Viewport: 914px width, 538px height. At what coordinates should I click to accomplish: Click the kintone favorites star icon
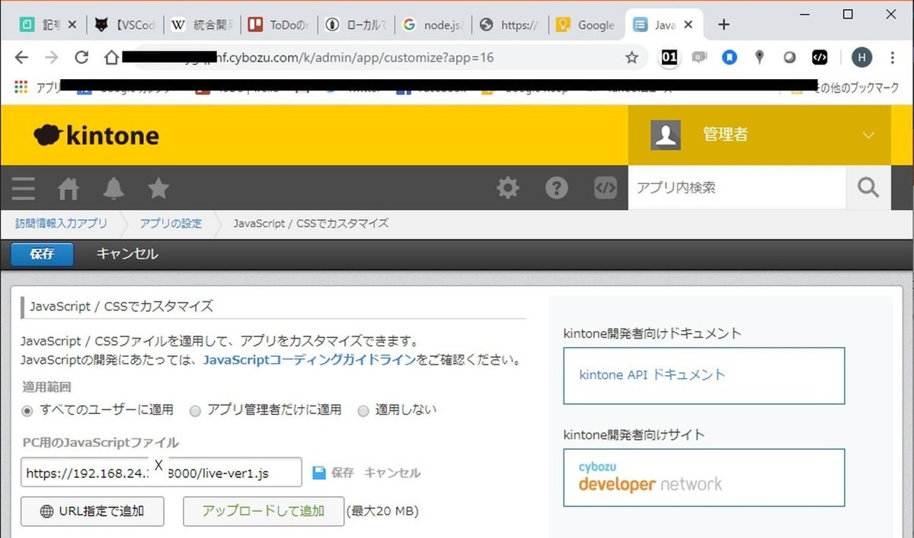click(158, 188)
